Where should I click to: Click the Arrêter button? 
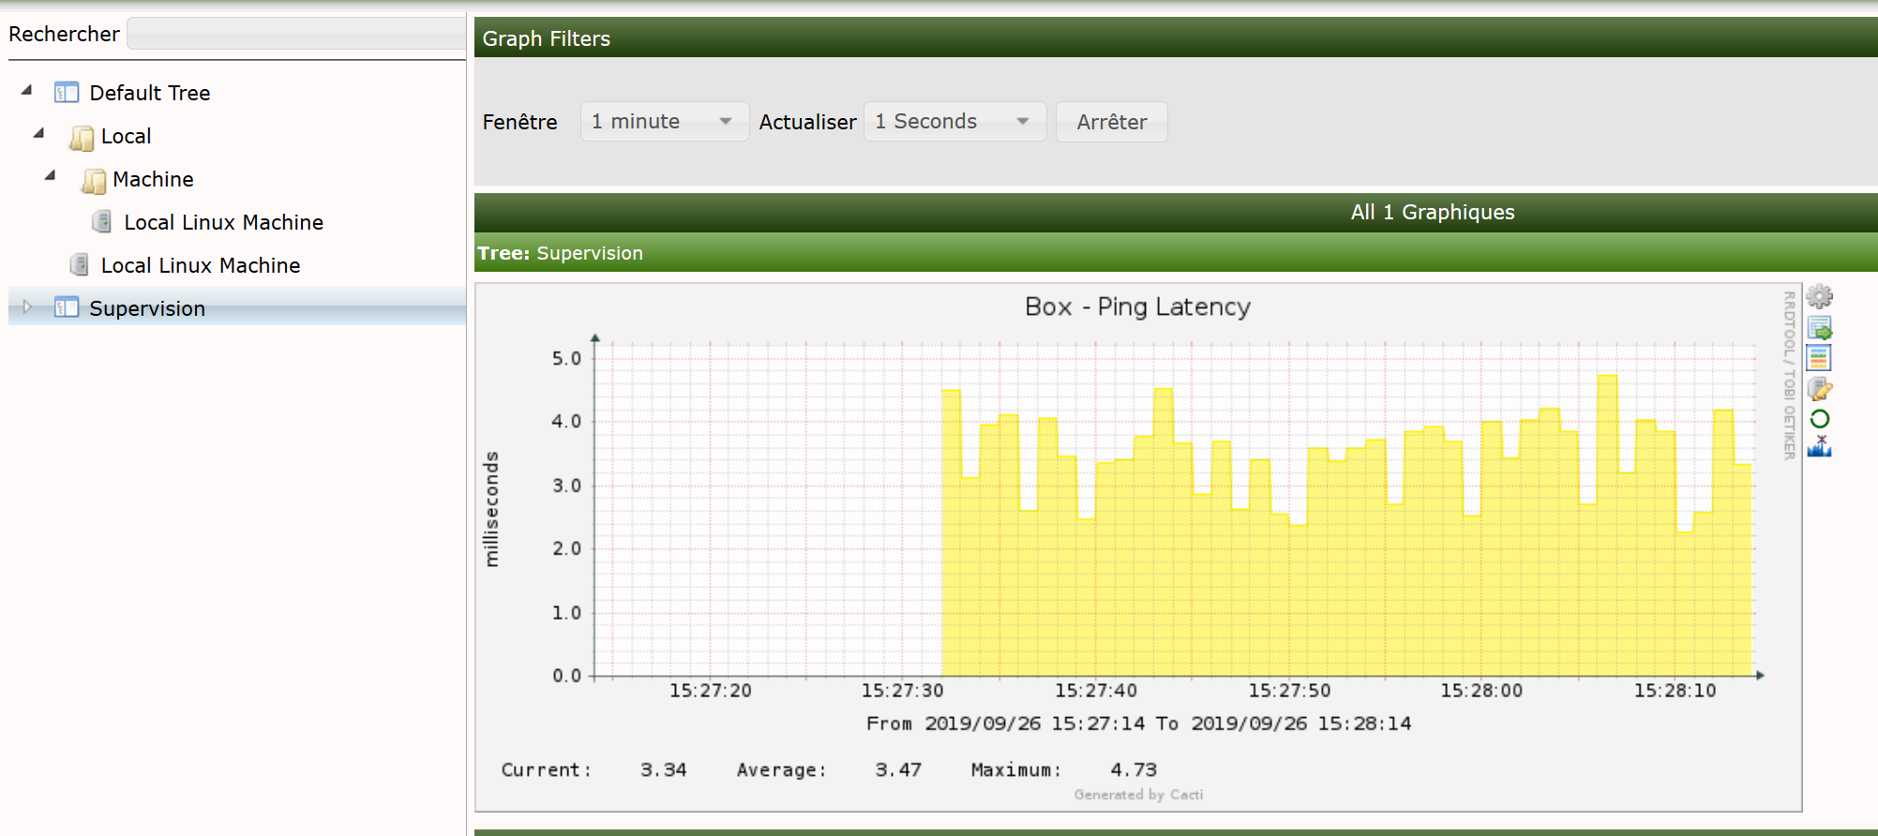point(1111,122)
